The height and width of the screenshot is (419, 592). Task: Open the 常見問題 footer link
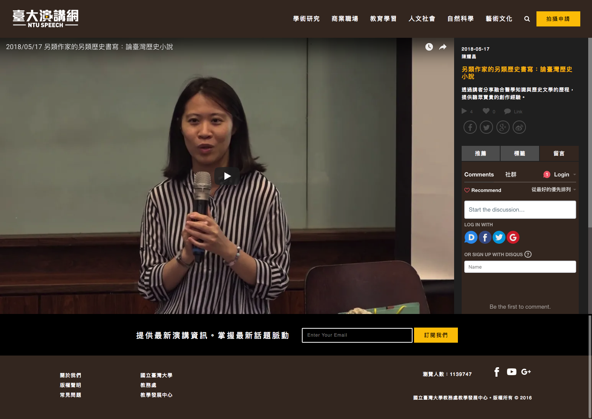[x=71, y=395]
